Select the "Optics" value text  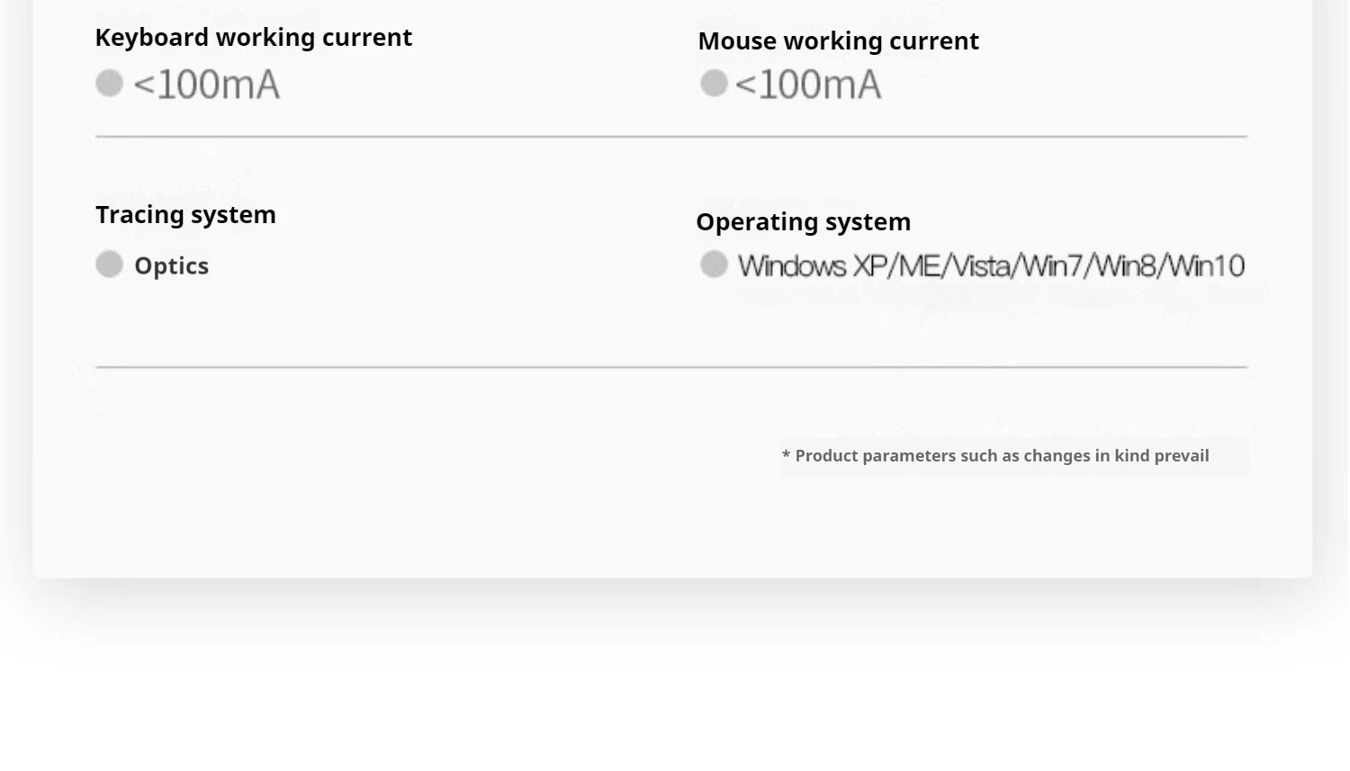click(171, 266)
